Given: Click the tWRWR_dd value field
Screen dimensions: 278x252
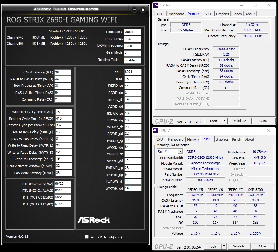Looking at the screenshot, I should 133,188.
